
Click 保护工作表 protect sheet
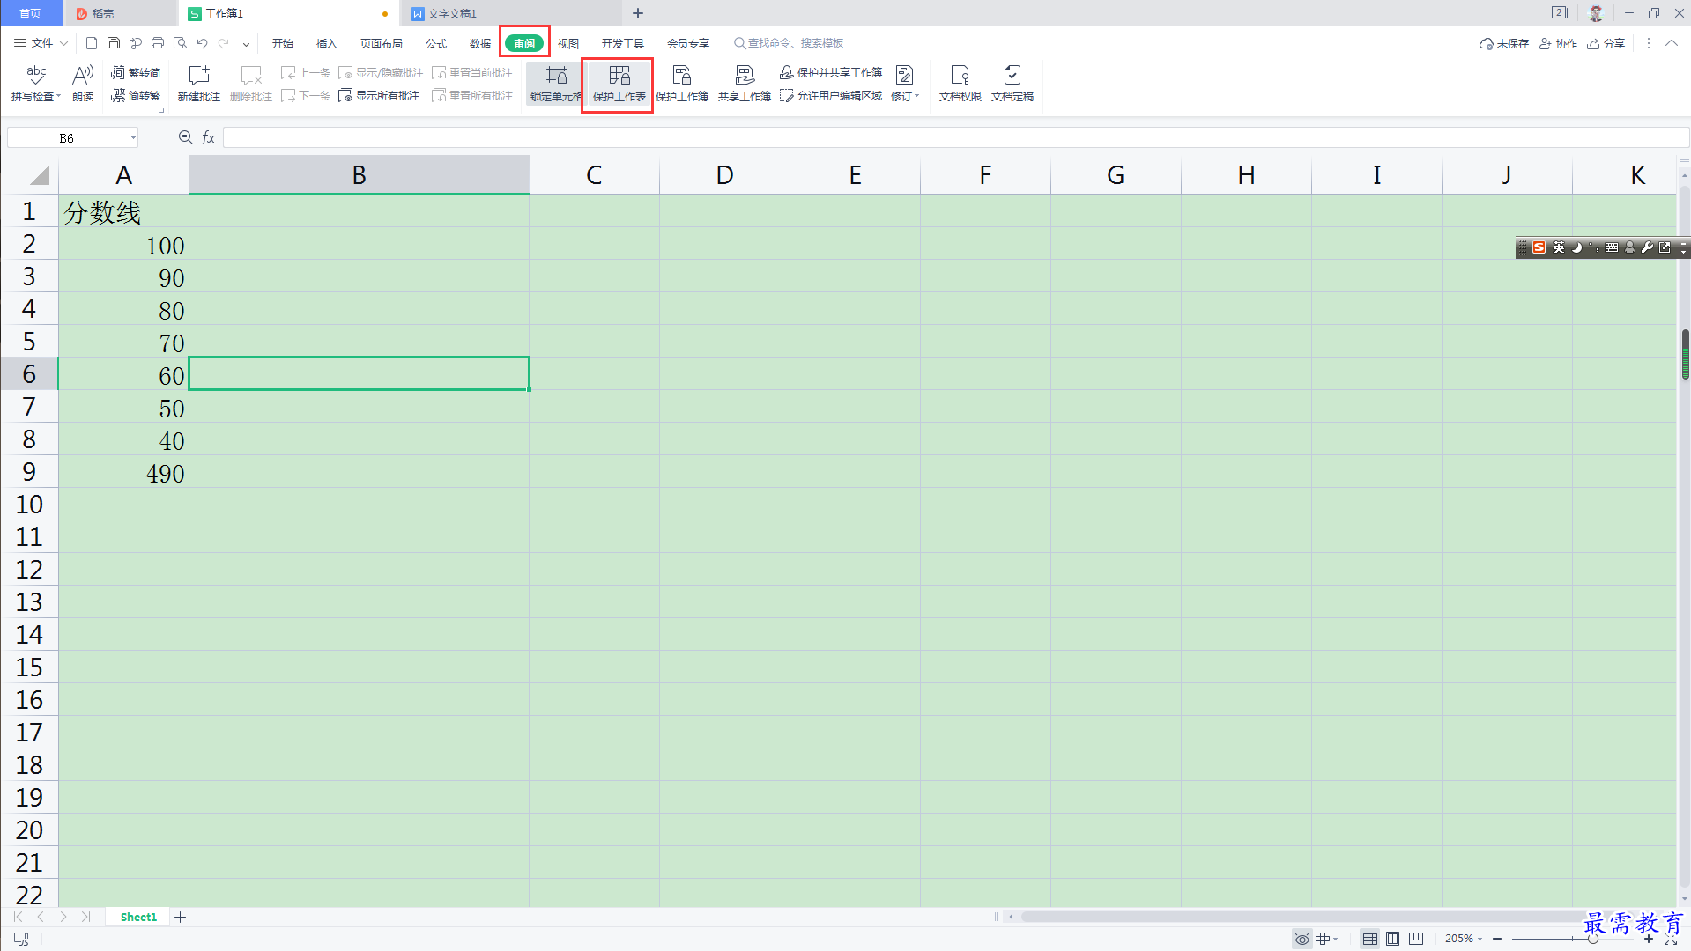pos(619,84)
